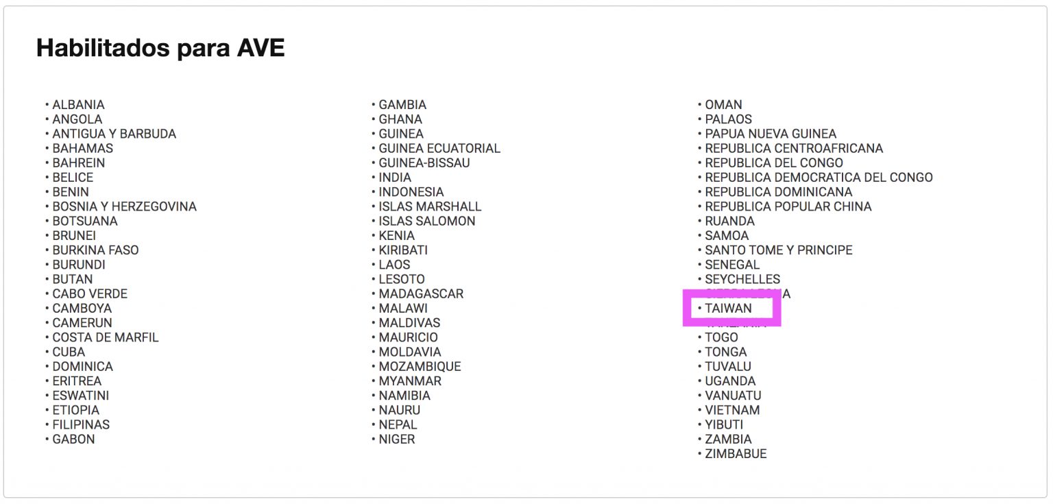Click BOSNIA Y HERZEGOVINA entry
Image resolution: width=1053 pixels, height=504 pixels.
coord(125,206)
